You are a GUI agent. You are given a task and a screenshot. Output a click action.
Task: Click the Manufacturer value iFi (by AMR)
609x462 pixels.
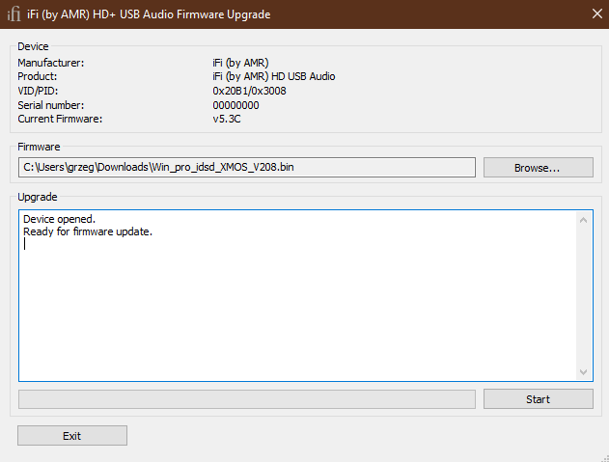click(x=240, y=63)
